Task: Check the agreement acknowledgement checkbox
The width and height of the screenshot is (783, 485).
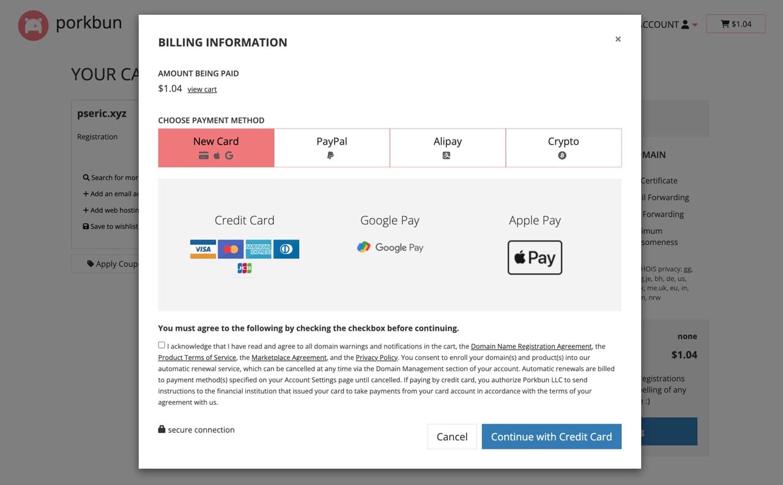Action: click(x=161, y=345)
